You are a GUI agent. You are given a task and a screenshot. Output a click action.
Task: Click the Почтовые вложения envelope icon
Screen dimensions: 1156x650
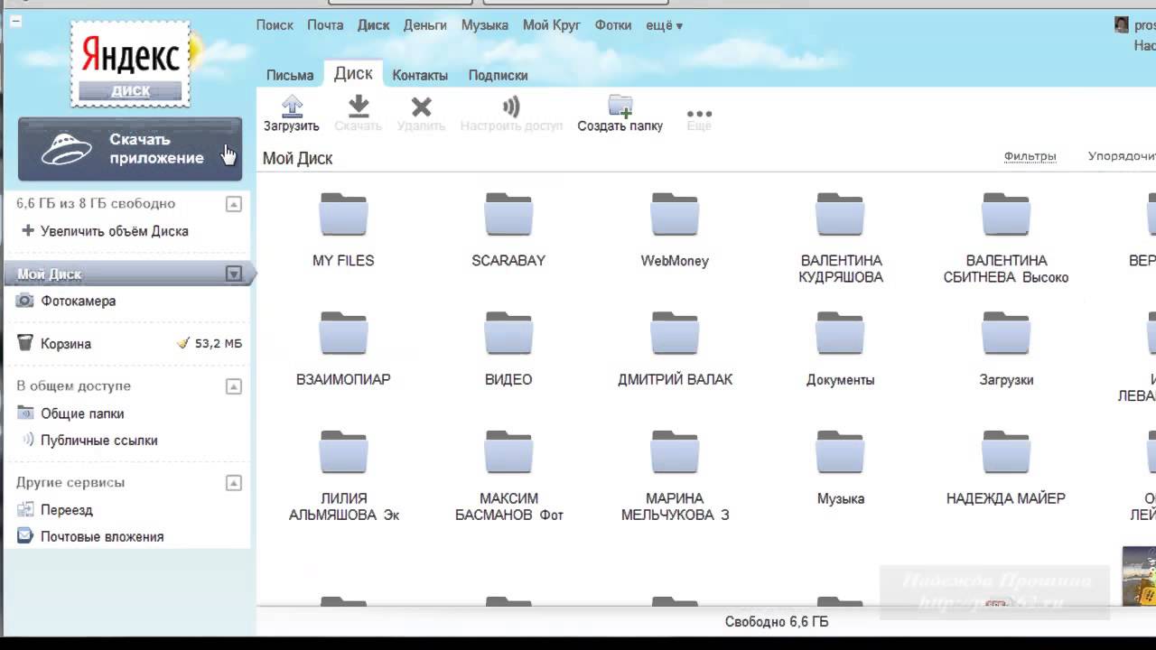(x=25, y=536)
